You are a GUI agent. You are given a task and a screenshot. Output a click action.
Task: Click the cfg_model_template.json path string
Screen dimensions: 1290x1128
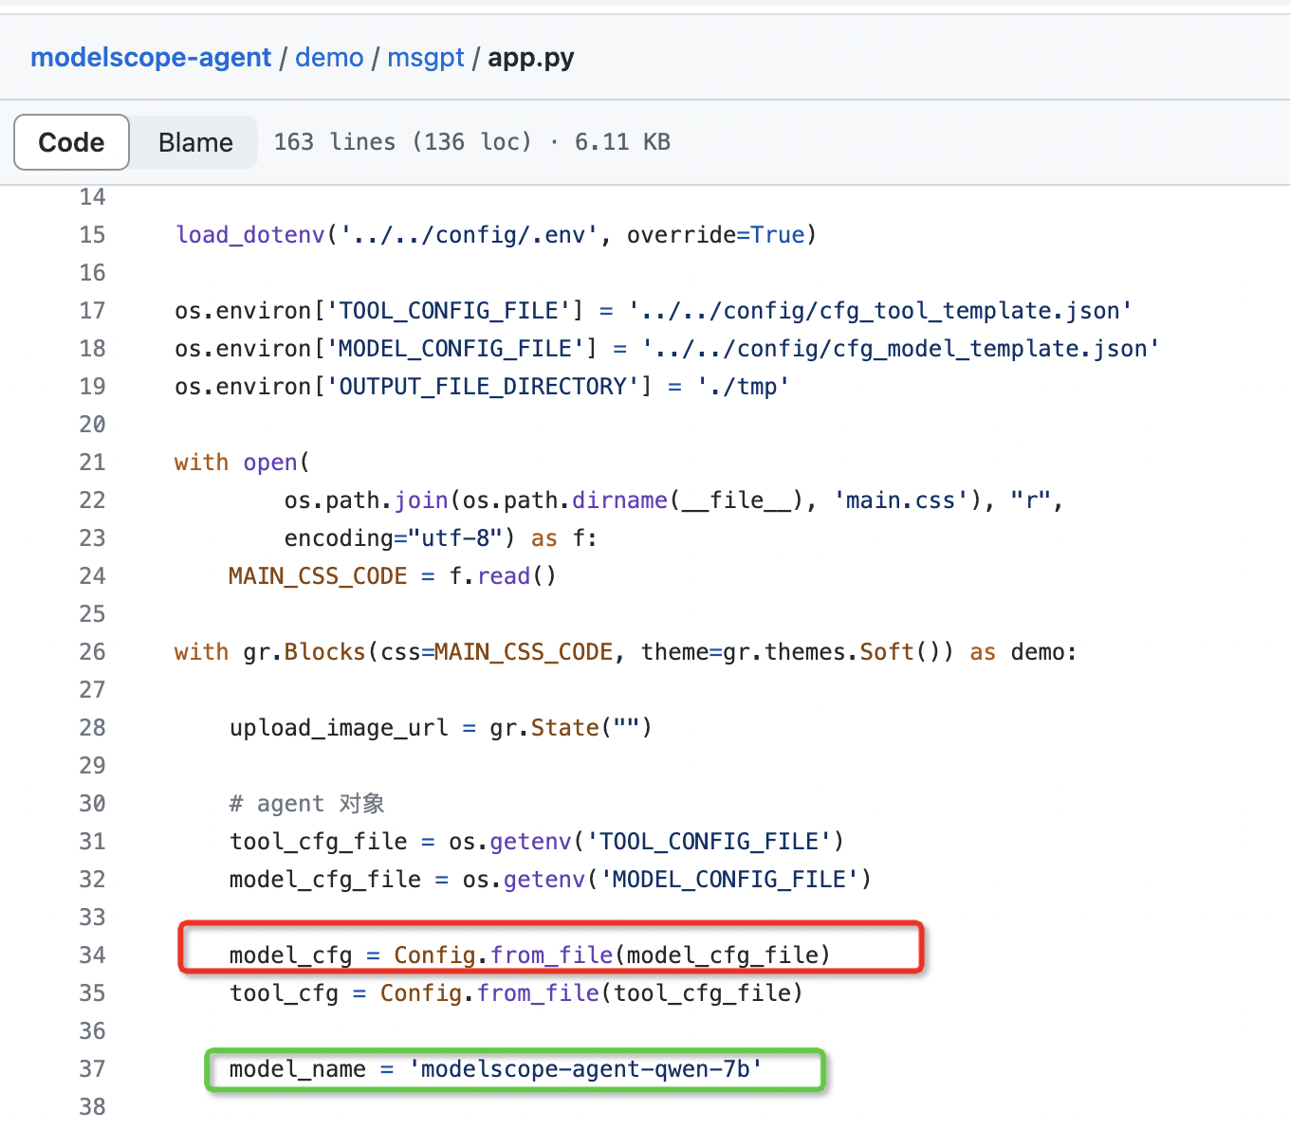click(x=901, y=349)
